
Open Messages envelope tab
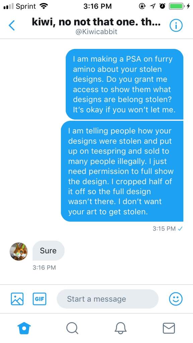(x=169, y=328)
